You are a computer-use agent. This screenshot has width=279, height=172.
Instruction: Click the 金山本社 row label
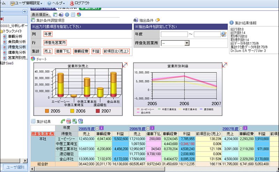(66, 159)
